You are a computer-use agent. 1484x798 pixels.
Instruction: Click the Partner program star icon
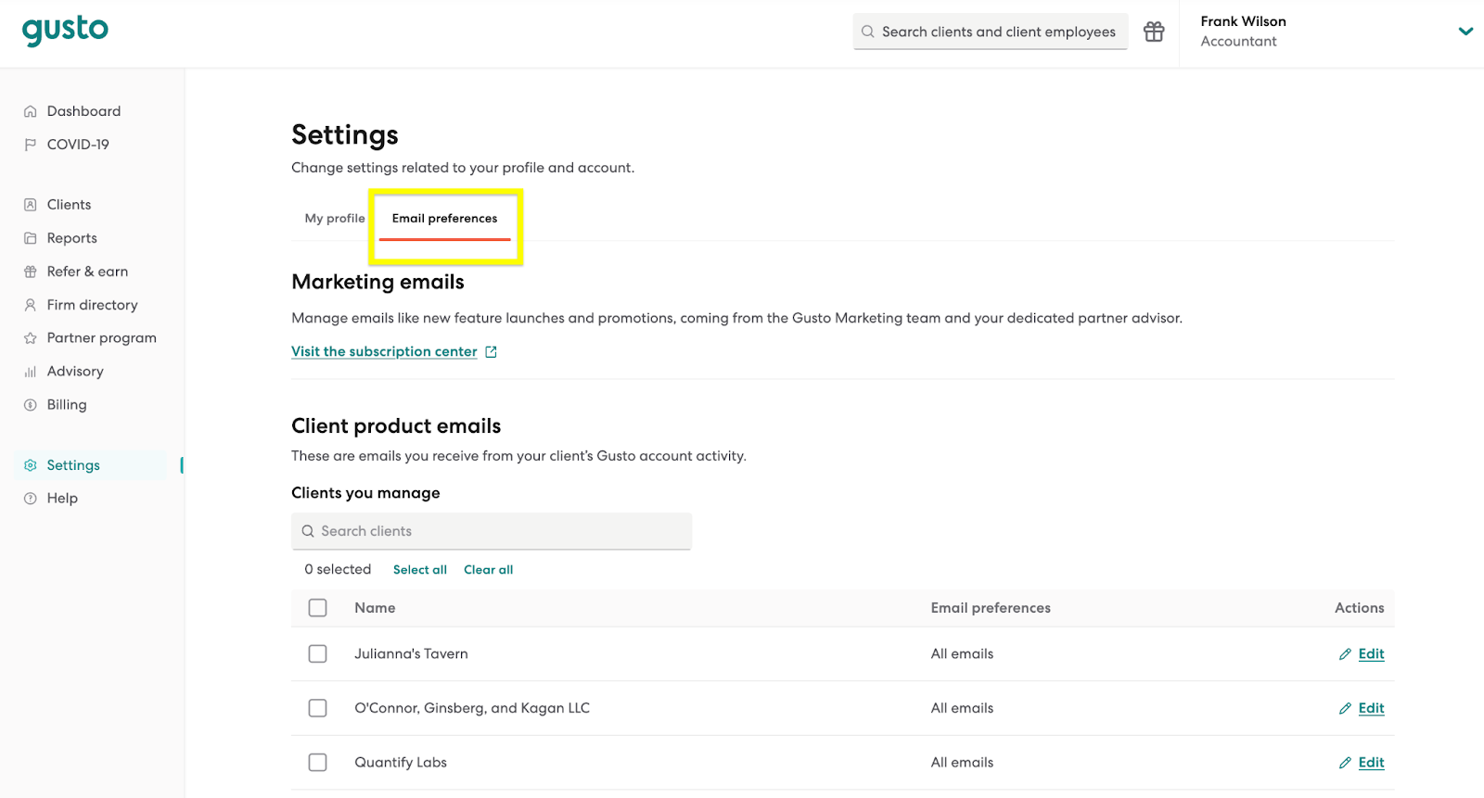[31, 338]
